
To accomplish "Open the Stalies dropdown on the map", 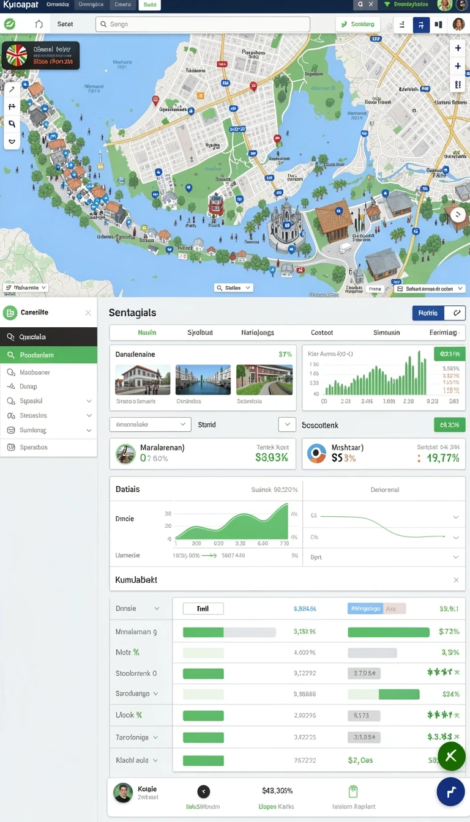I will (234, 287).
